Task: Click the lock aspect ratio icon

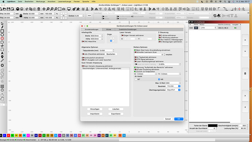Action: (21, 16)
